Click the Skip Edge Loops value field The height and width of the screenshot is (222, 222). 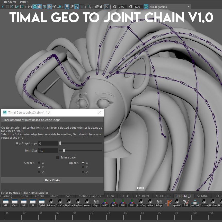pyautogui.click(x=48, y=143)
